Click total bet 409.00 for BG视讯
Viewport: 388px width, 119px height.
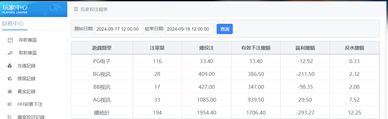click(x=207, y=74)
